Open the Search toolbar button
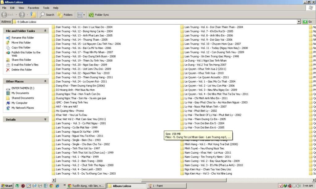 [47, 14]
